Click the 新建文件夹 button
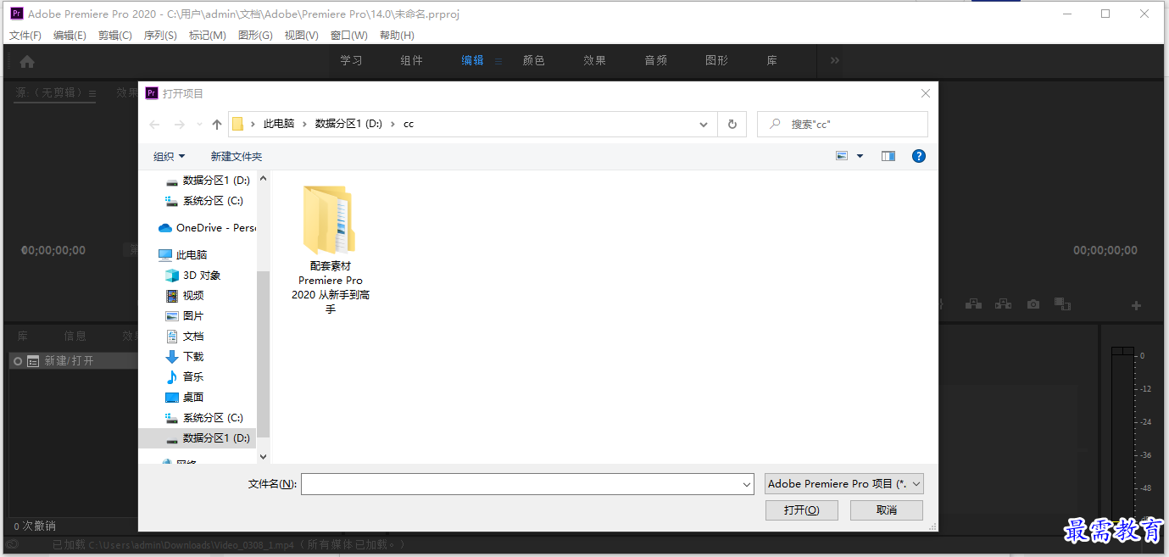The height and width of the screenshot is (557, 1169). 237,156
